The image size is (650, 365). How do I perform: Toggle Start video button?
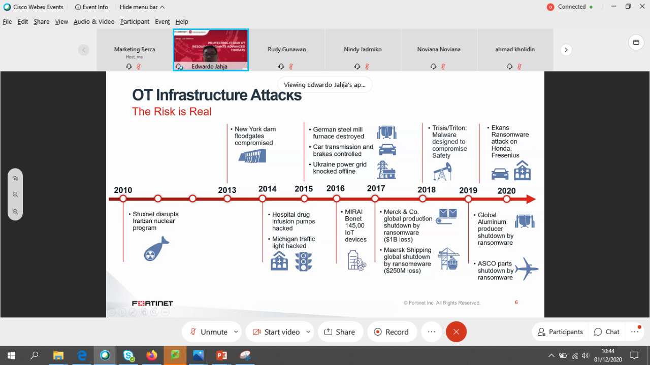tap(276, 331)
